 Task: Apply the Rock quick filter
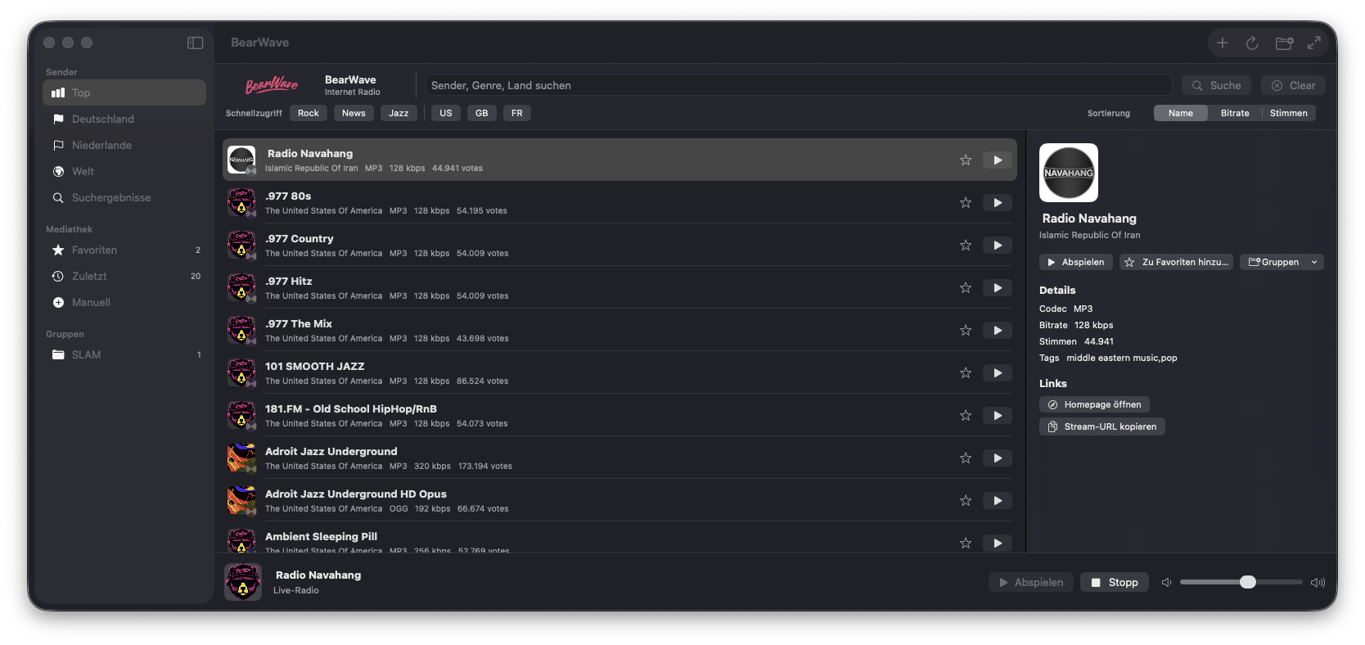(x=309, y=113)
